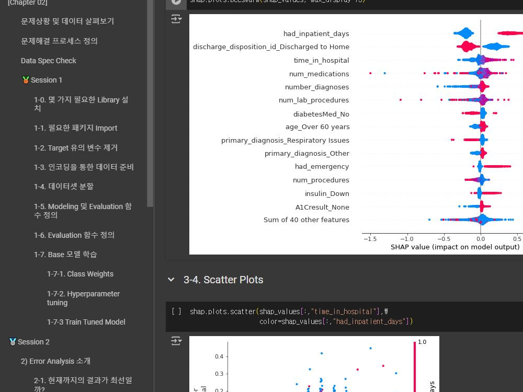This screenshot has height=392, width=523.
Task: Click the SHAP value axis title
Action: tap(455, 247)
